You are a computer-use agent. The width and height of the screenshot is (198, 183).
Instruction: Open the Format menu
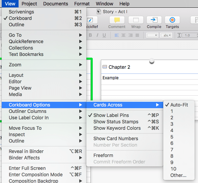tap(82, 4)
